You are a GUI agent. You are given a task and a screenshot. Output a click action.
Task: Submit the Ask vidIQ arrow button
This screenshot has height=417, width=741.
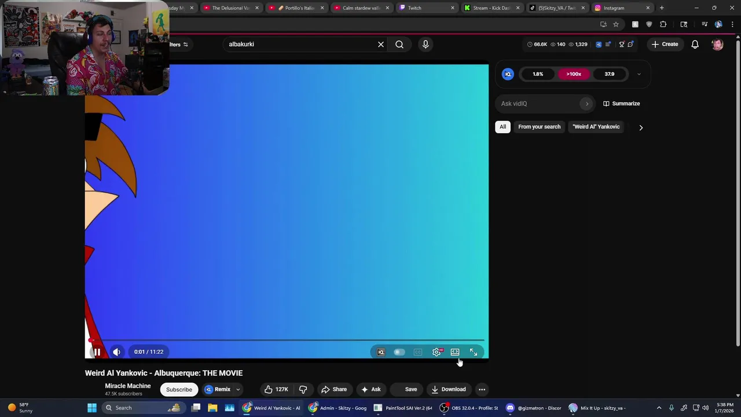(587, 104)
